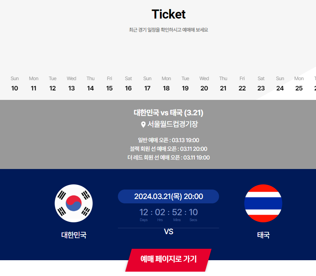Click the Ticket page heading

pyautogui.click(x=169, y=15)
